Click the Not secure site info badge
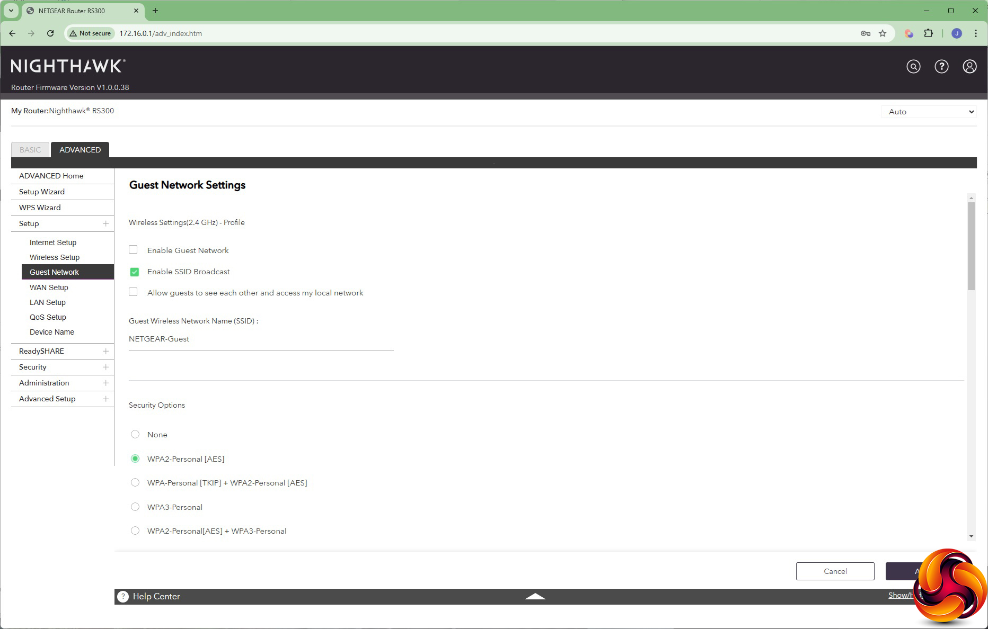The image size is (988, 629). pos(90,33)
